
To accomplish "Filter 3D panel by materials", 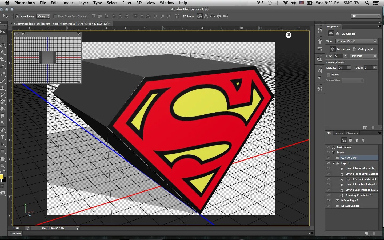I will (x=357, y=140).
